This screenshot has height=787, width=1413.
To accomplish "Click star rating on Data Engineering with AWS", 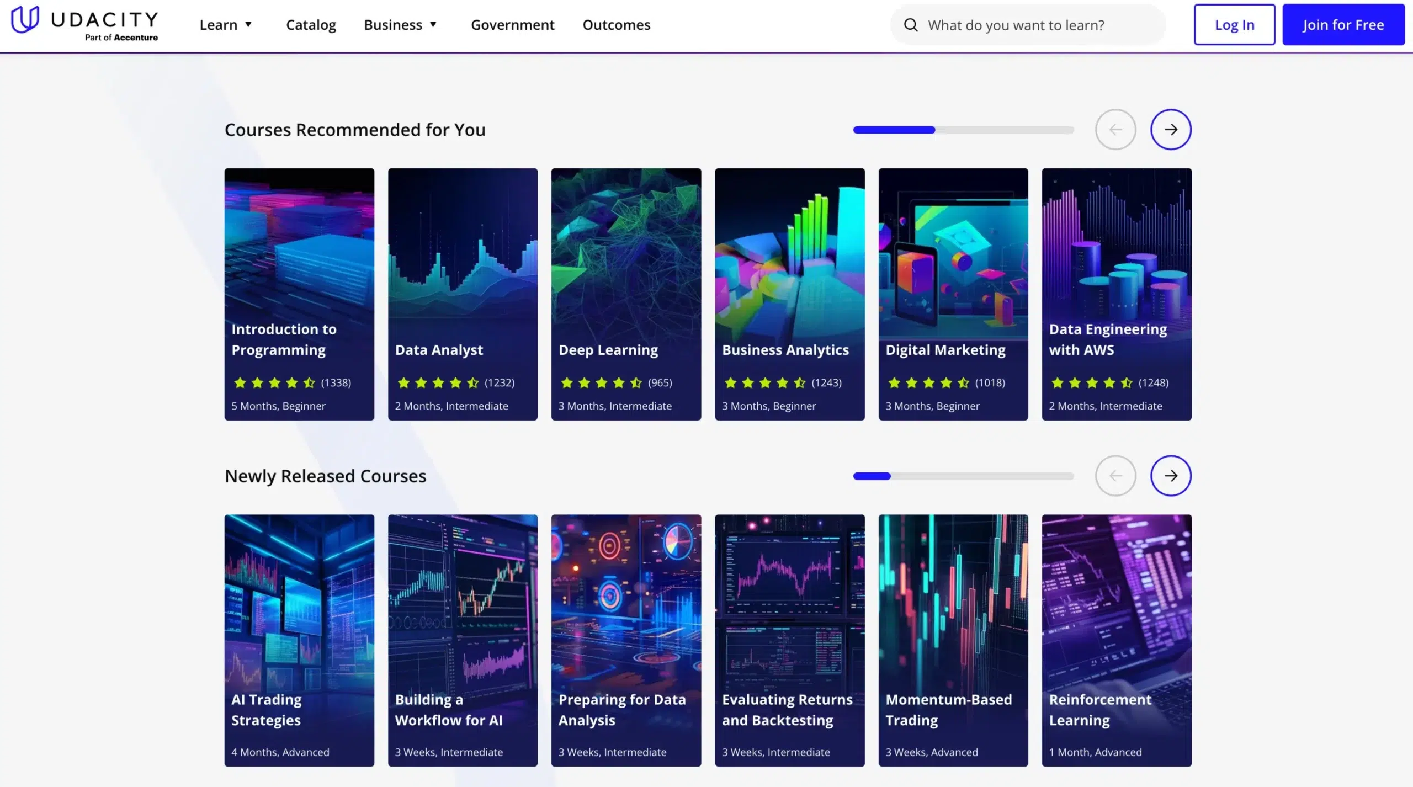I will pyautogui.click(x=1092, y=382).
